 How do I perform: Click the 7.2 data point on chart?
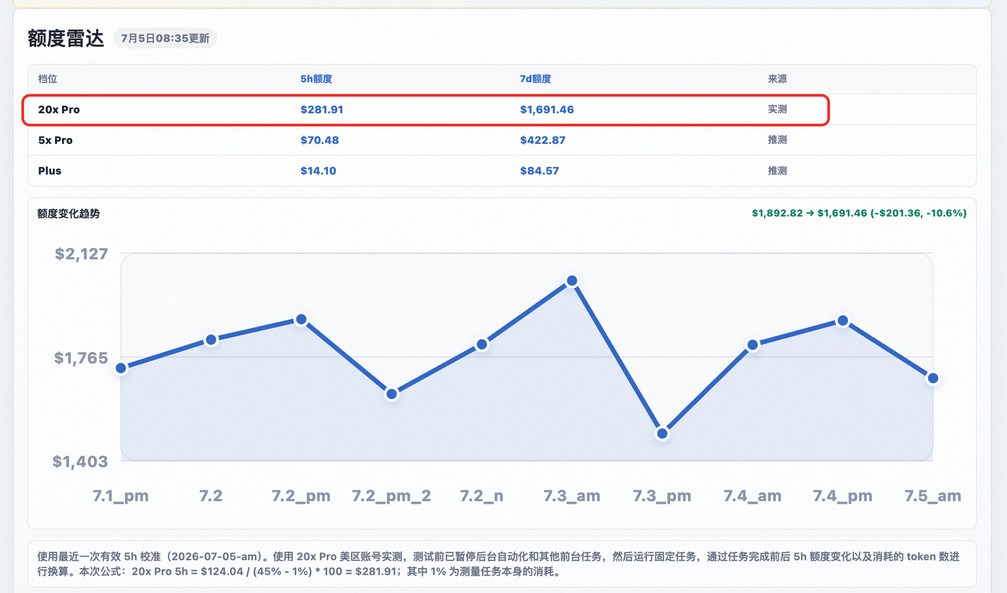[x=211, y=340]
